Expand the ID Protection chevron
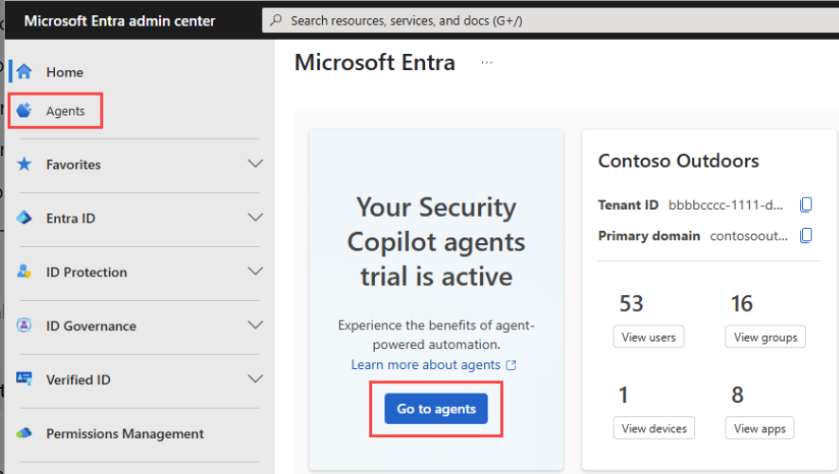 tap(255, 272)
